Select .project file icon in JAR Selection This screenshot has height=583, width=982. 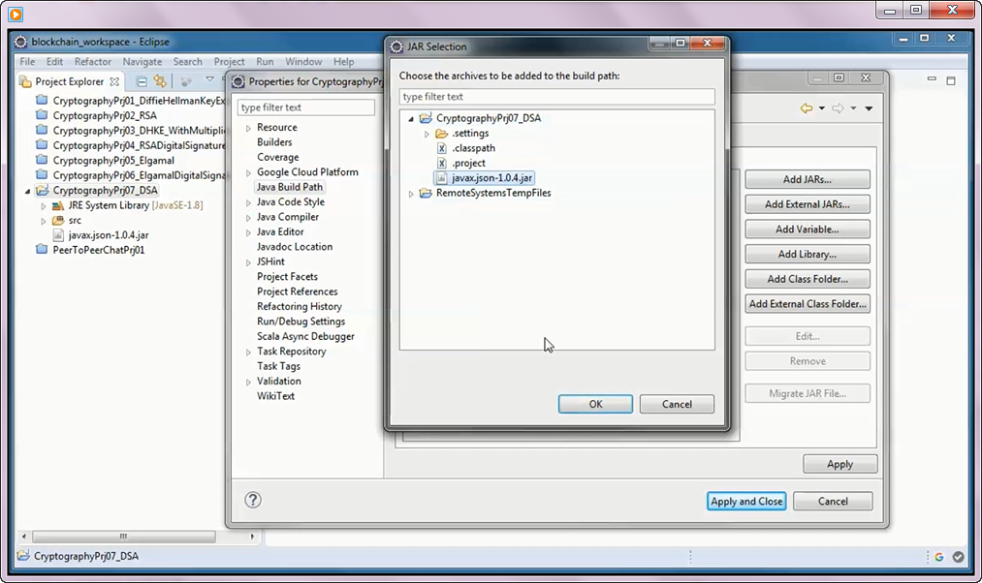pyautogui.click(x=441, y=164)
